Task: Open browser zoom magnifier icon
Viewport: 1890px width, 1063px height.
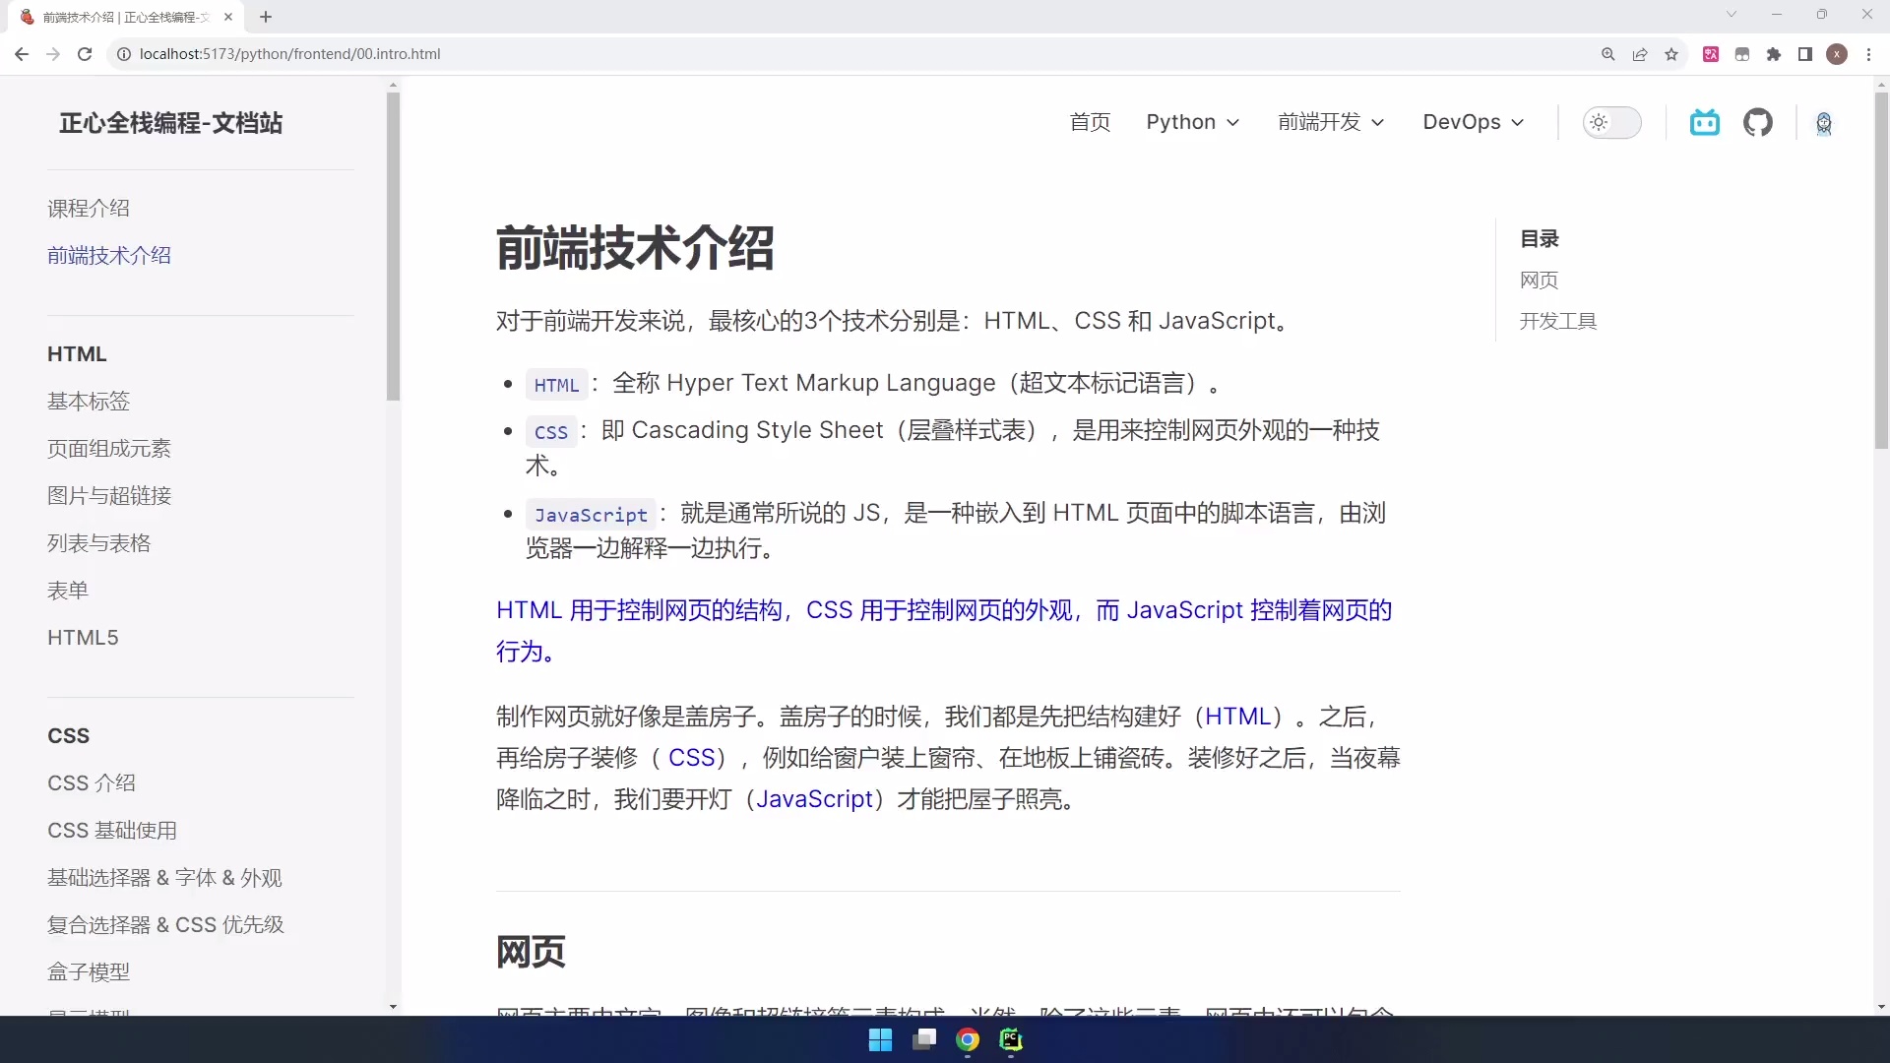Action: (x=1608, y=54)
